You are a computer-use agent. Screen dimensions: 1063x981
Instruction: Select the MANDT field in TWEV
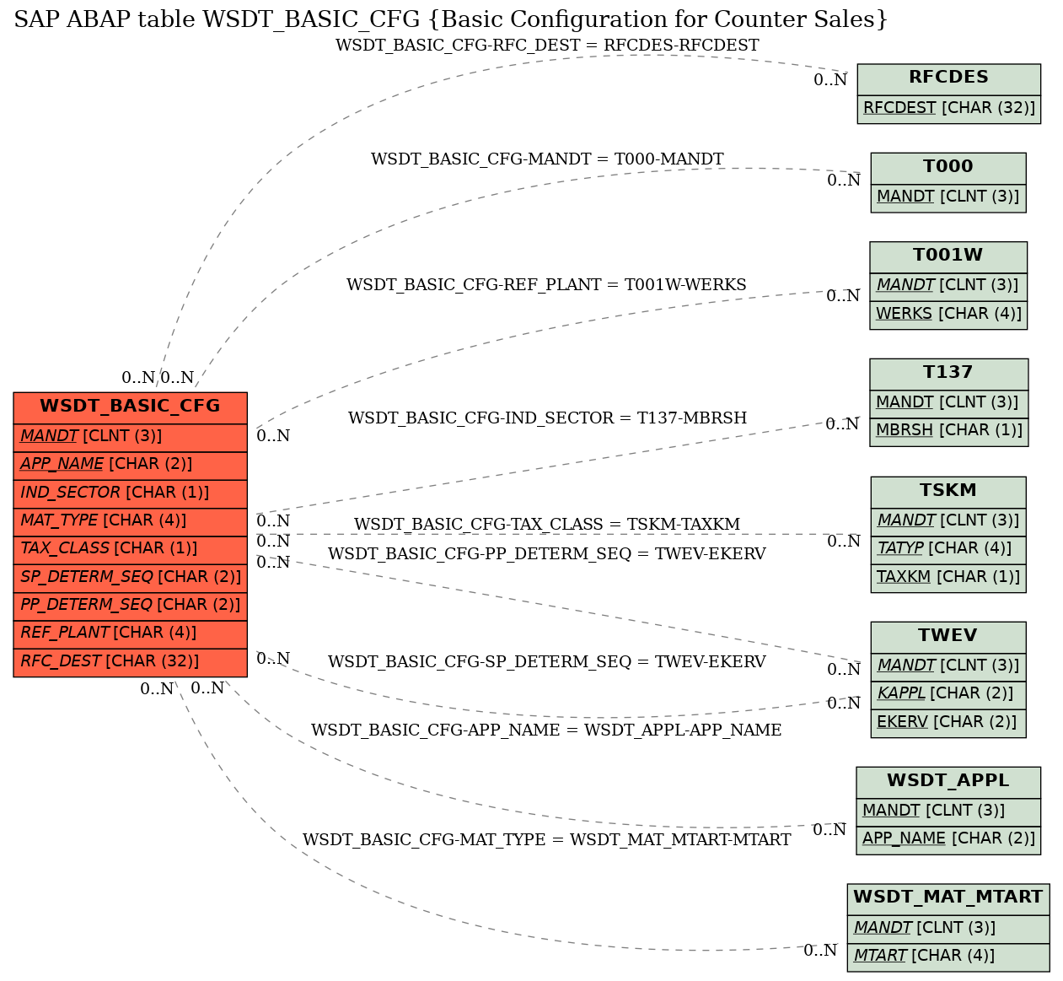pos(948,666)
